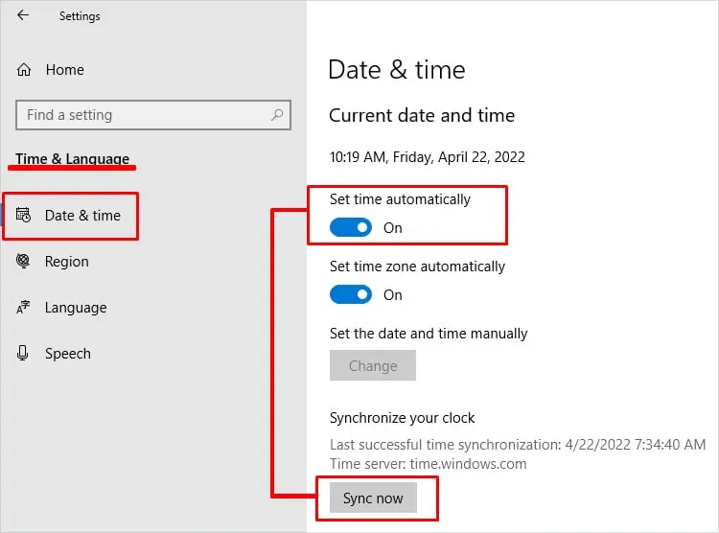Click Set time zone automatically label
The width and height of the screenshot is (719, 533).
(417, 266)
